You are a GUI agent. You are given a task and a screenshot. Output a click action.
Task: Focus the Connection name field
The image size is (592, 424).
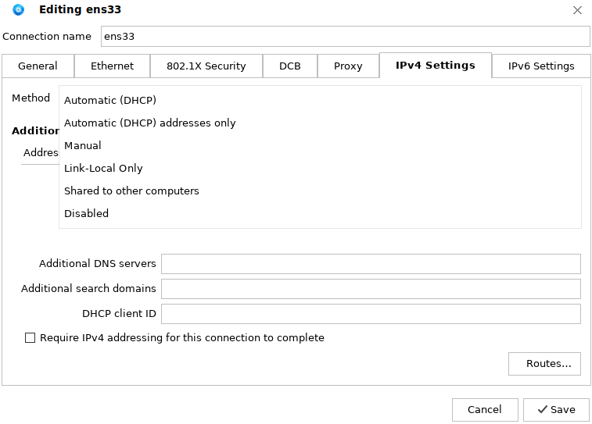344,37
